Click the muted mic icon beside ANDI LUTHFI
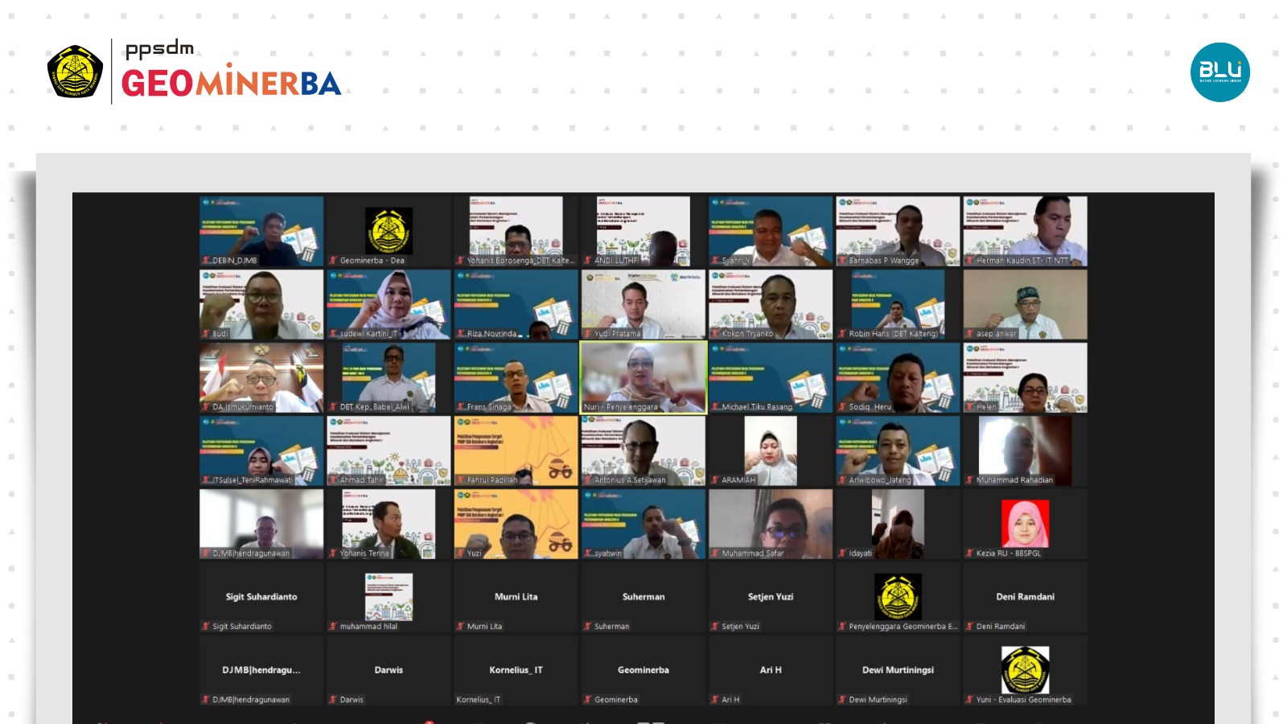This screenshot has height=724, width=1287. coord(588,261)
